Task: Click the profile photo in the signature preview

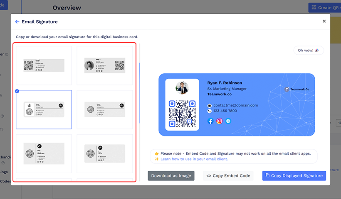Action: coord(182,87)
